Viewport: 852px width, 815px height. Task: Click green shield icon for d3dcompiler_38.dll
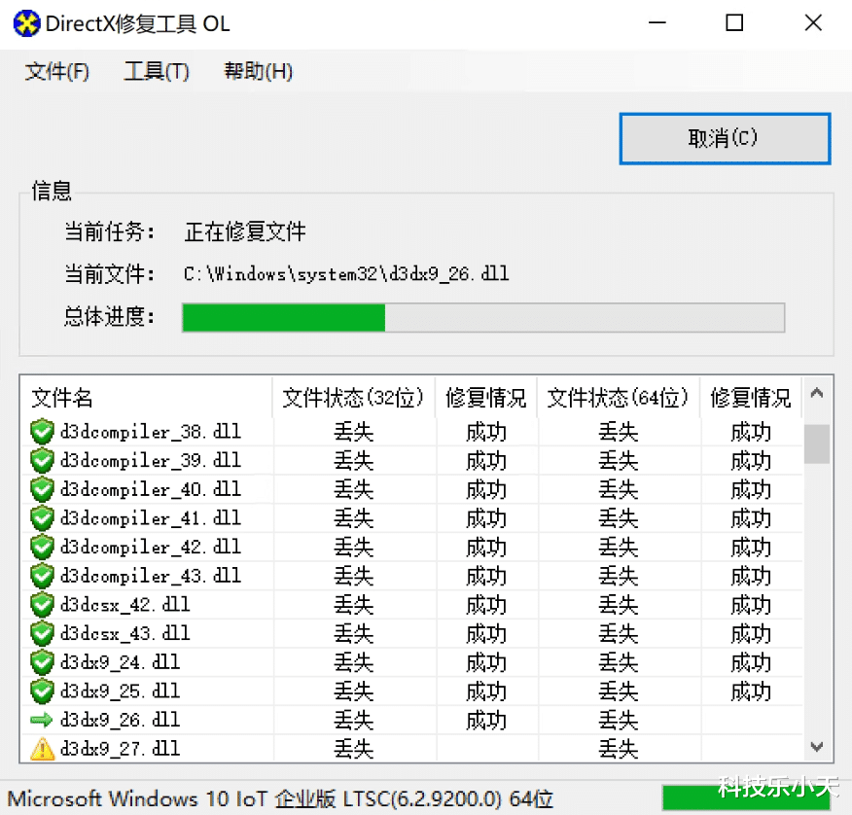(x=42, y=432)
